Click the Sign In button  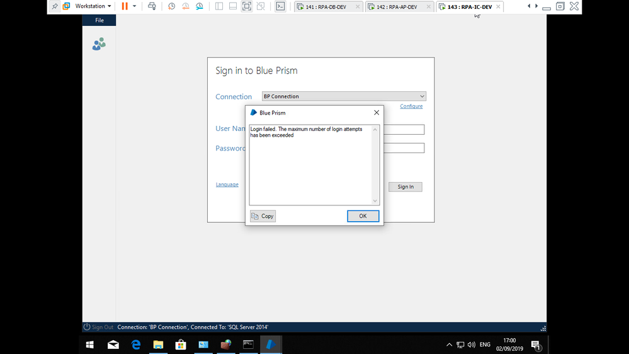[405, 186]
